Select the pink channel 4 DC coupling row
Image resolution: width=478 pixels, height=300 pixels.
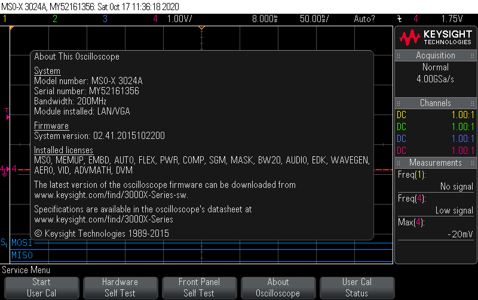point(436,151)
